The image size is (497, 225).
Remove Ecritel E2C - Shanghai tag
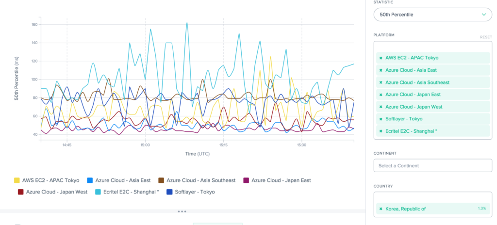tap(381, 131)
